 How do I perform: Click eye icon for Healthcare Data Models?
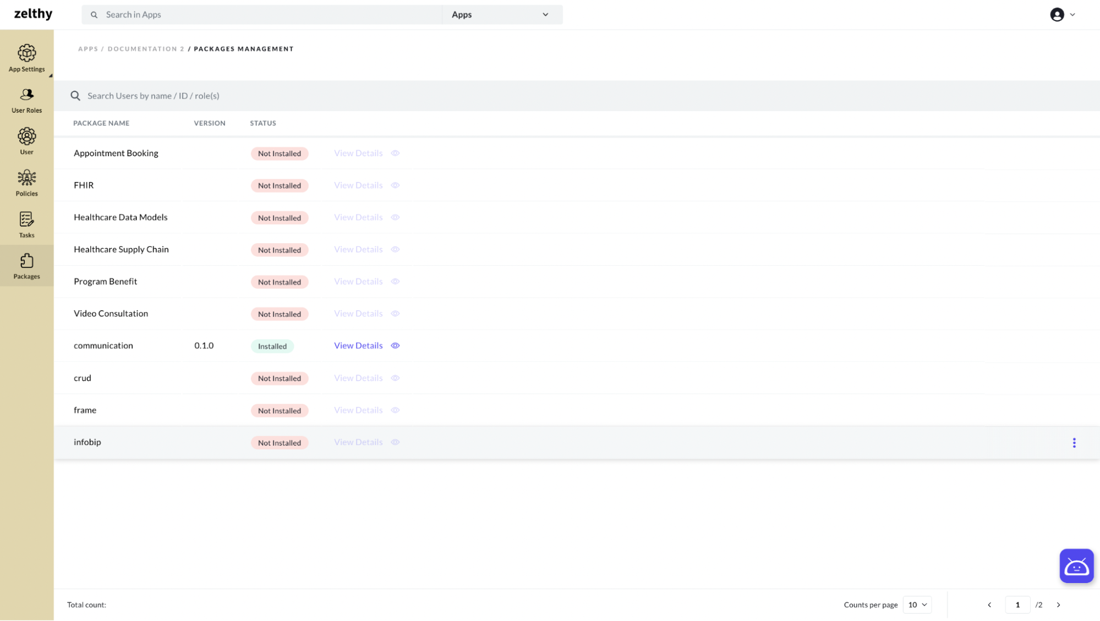pos(395,217)
